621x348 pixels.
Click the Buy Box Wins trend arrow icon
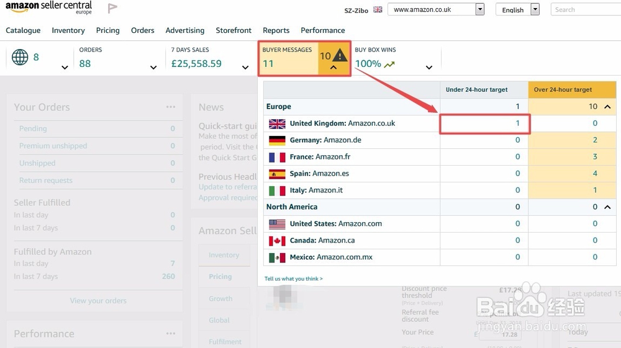389,64
